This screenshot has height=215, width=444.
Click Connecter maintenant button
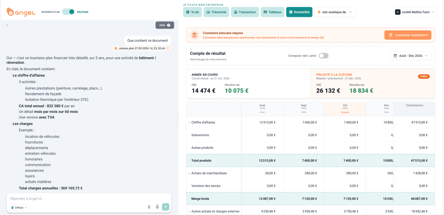click(408, 35)
